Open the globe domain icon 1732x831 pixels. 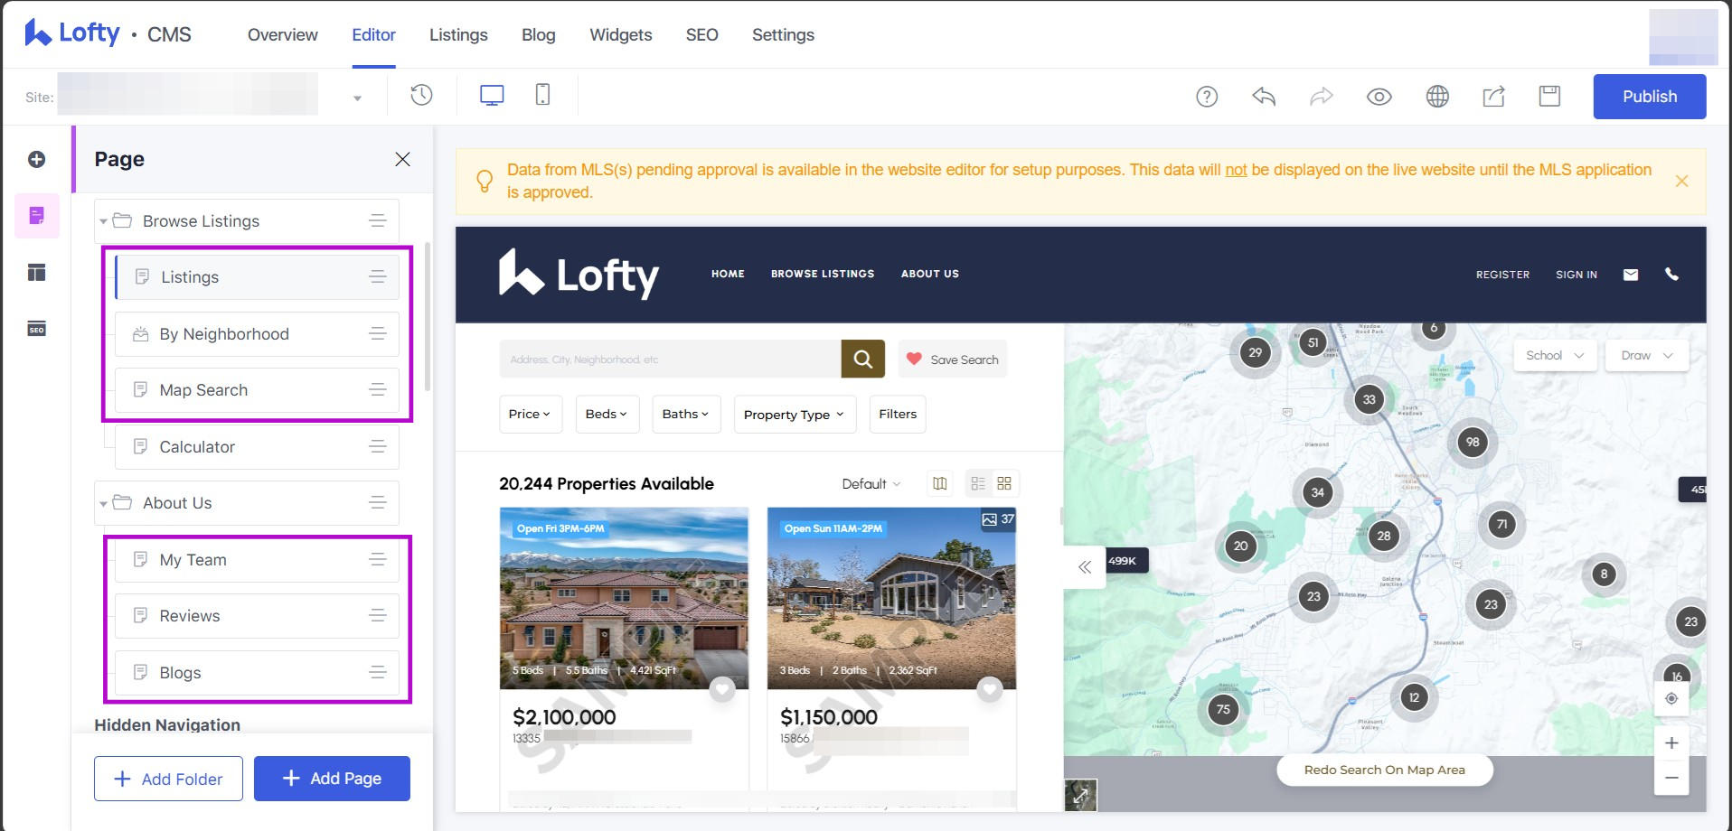click(1437, 97)
